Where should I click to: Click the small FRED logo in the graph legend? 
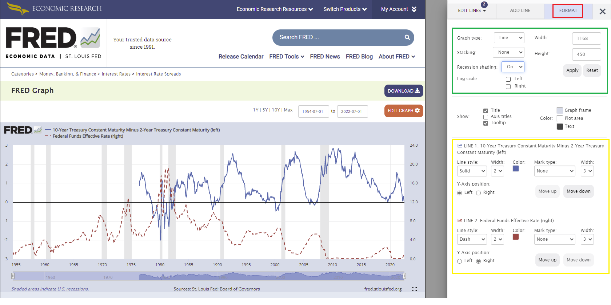[x=23, y=130]
